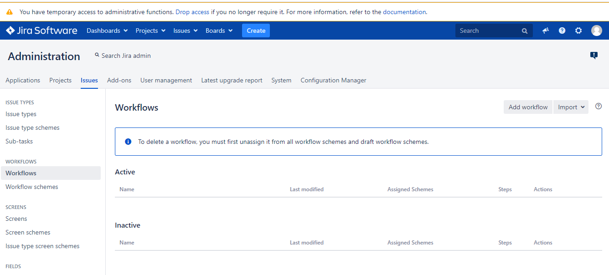
Task: Switch to the User management tab
Action: click(166, 80)
